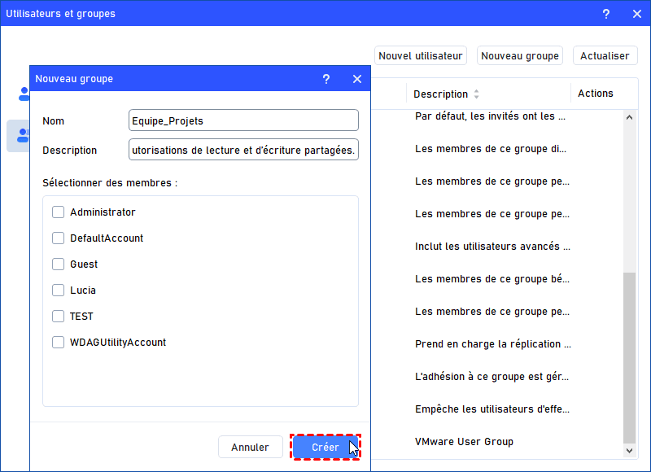Check the Administrator member checkbox
Screen dimensions: 651x472
pyautogui.click(x=59, y=212)
